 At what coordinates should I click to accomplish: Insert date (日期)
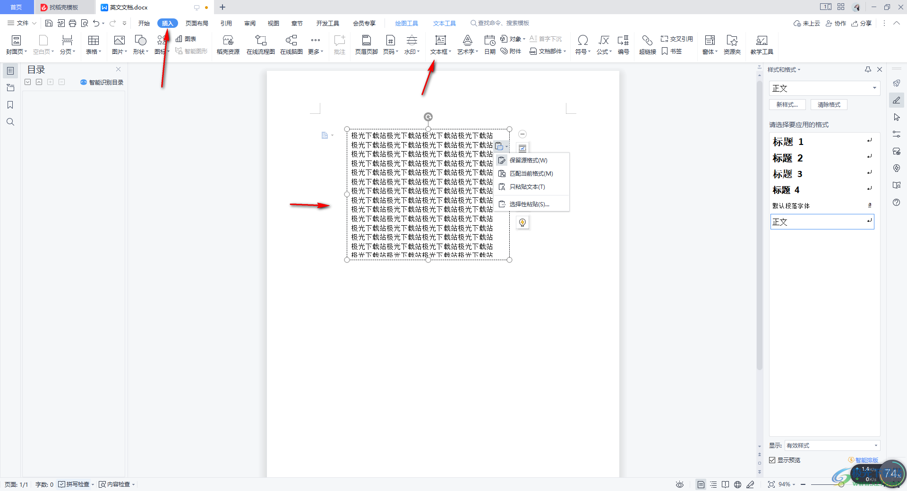pos(490,45)
